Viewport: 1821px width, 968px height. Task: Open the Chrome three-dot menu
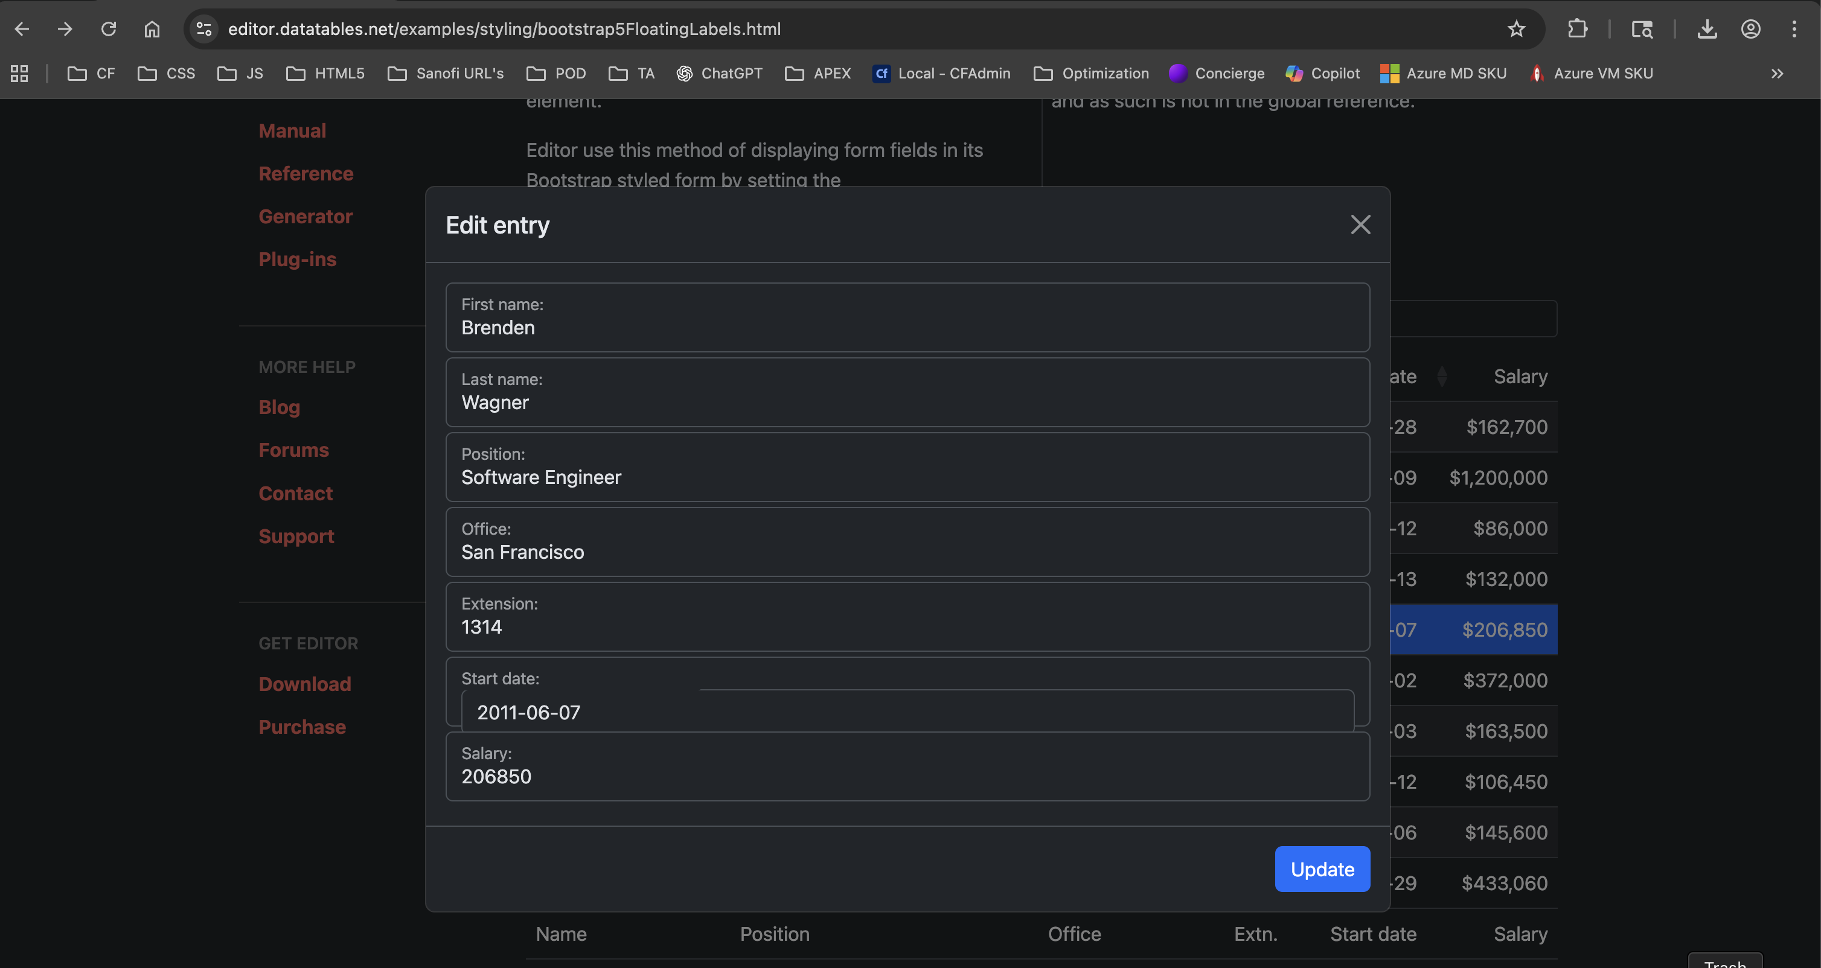[x=1793, y=29]
